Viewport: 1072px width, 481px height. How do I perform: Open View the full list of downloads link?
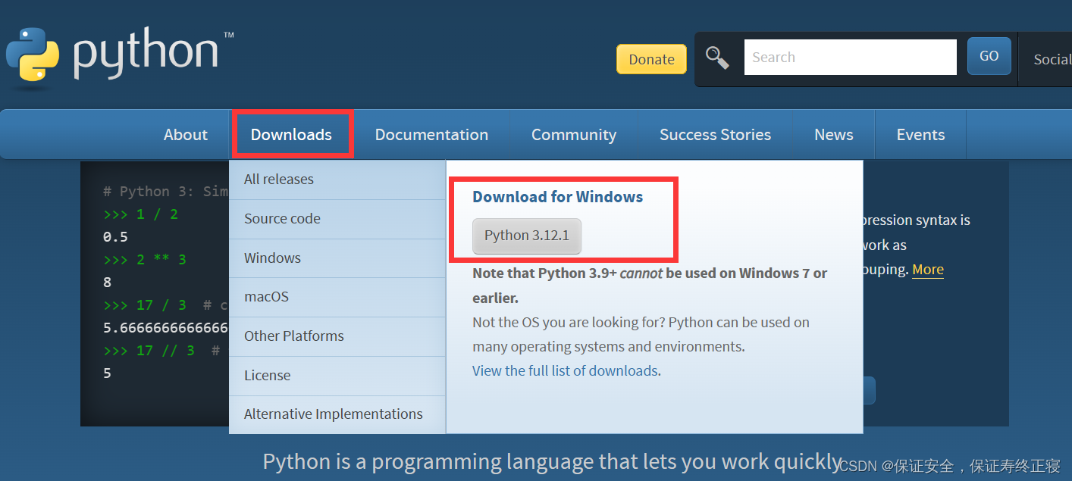coord(565,370)
